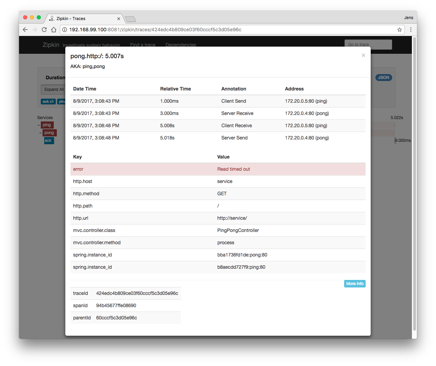The height and width of the screenshot is (366, 436).
Task: Click the '172.20.0.5:80 (ping)' Client Send address
Action: click(306, 101)
